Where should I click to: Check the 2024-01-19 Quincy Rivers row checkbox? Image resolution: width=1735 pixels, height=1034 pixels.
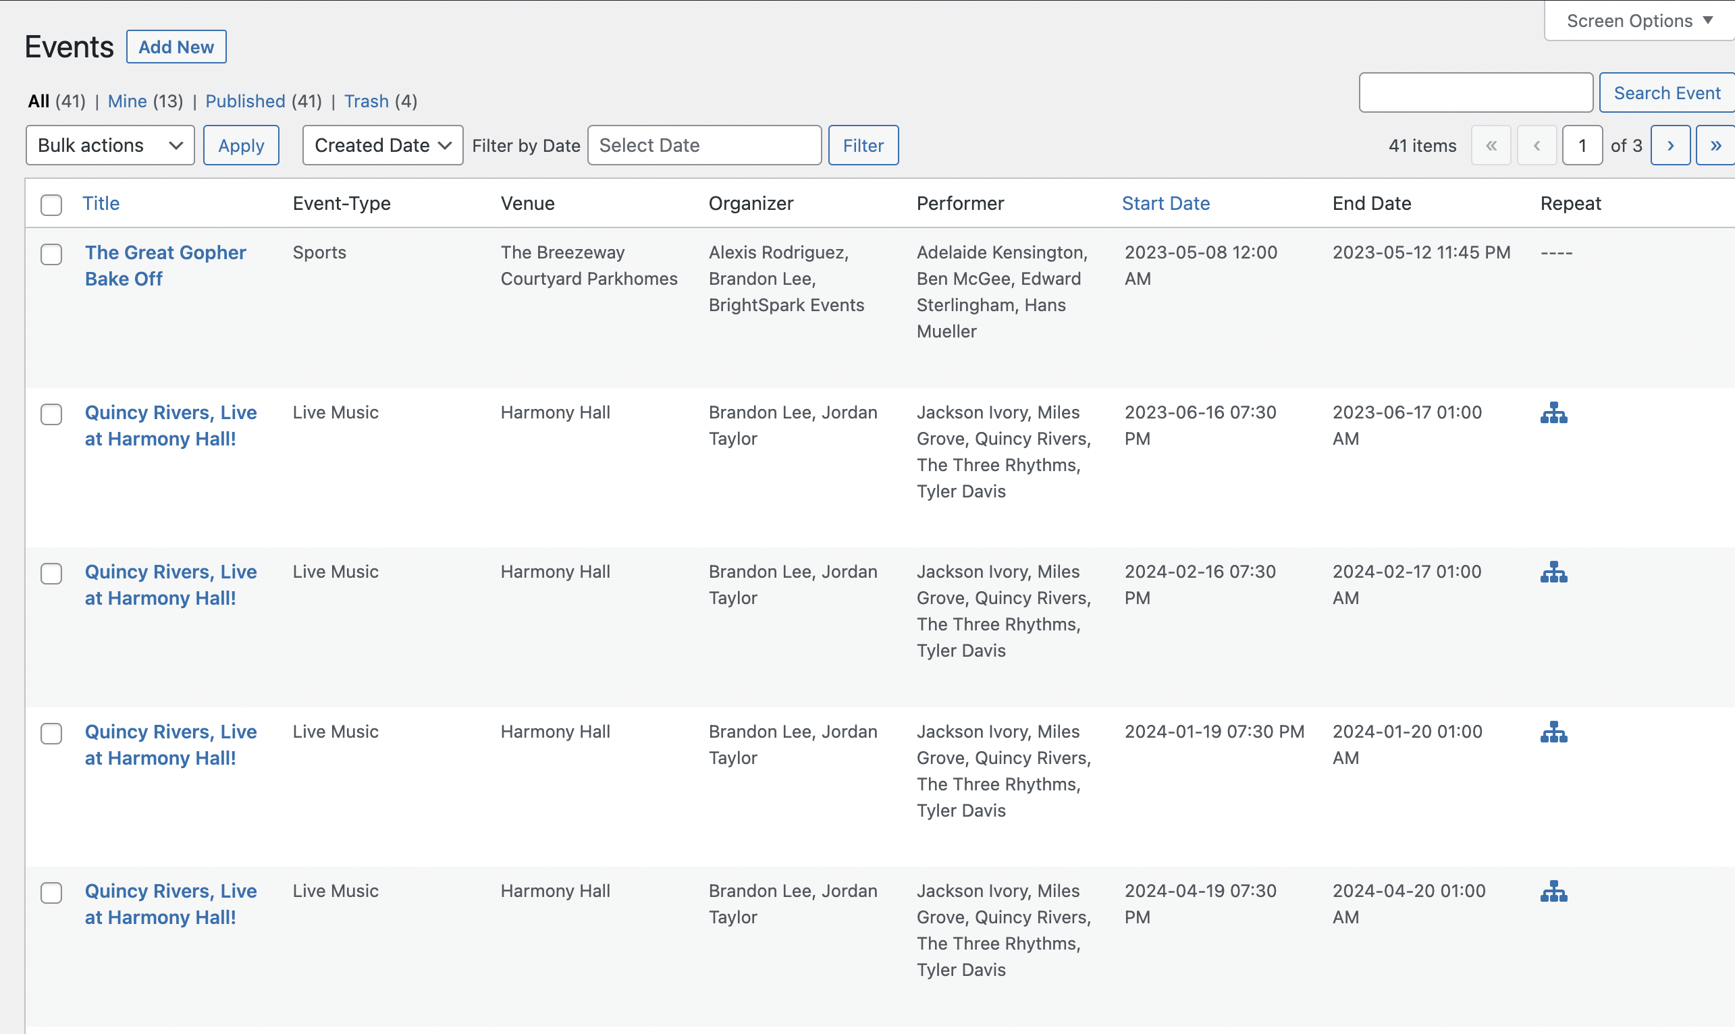(51, 733)
